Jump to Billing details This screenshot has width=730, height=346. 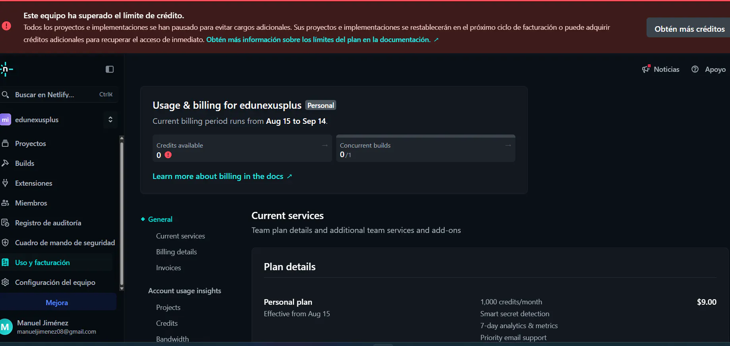click(x=176, y=252)
